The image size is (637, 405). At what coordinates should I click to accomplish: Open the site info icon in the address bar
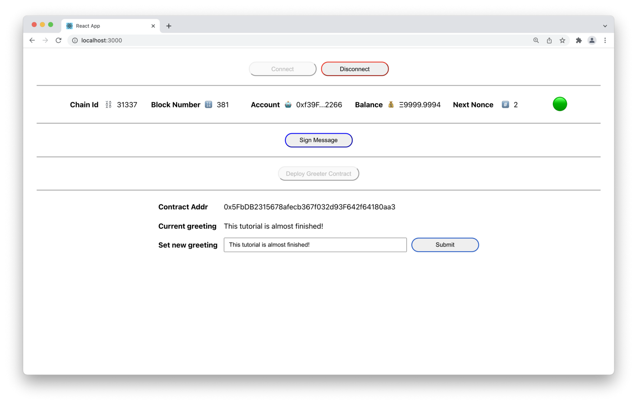[75, 40]
